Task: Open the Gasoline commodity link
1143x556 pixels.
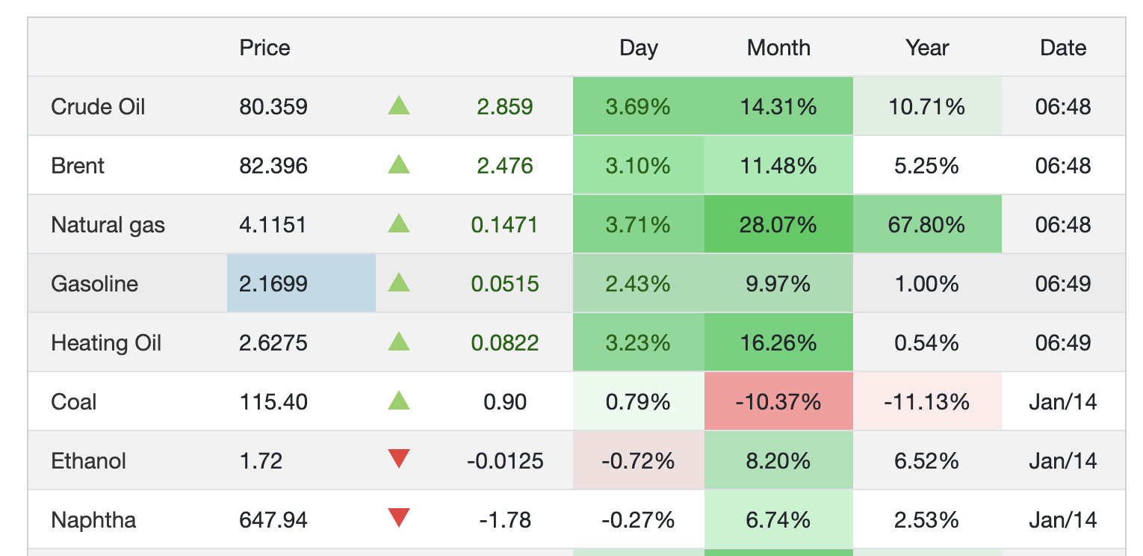Action: point(94,284)
